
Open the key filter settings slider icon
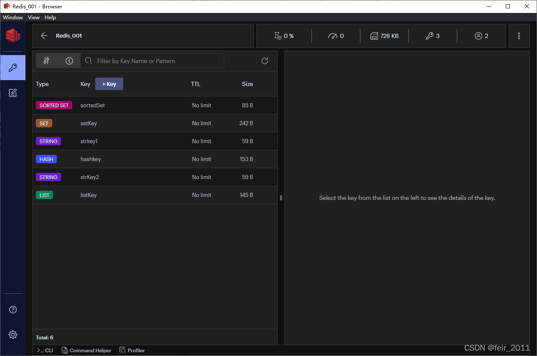[46, 61]
